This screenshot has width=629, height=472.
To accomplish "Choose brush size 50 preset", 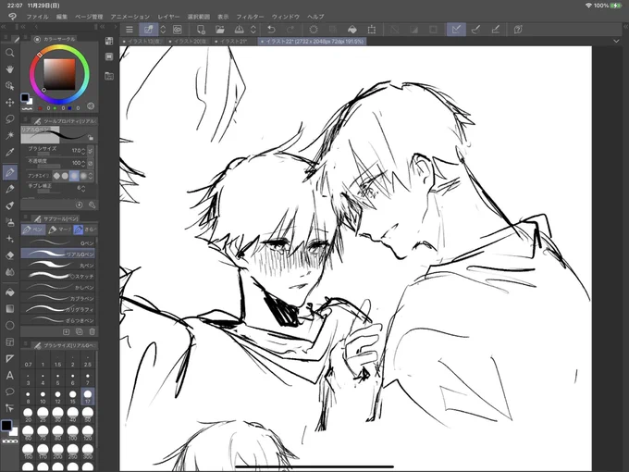I will (88, 415).
